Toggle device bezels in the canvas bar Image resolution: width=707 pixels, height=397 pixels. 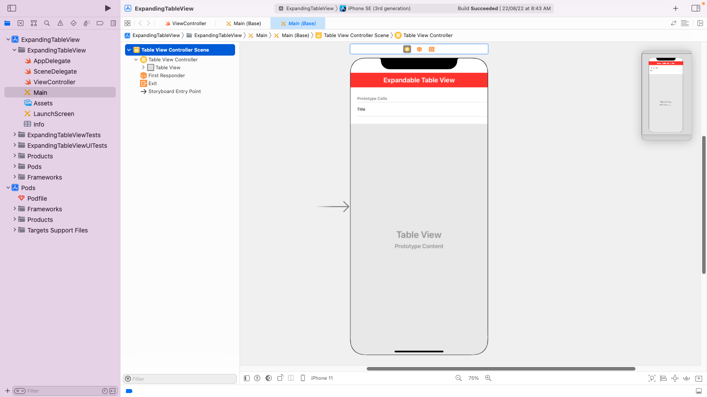303,378
